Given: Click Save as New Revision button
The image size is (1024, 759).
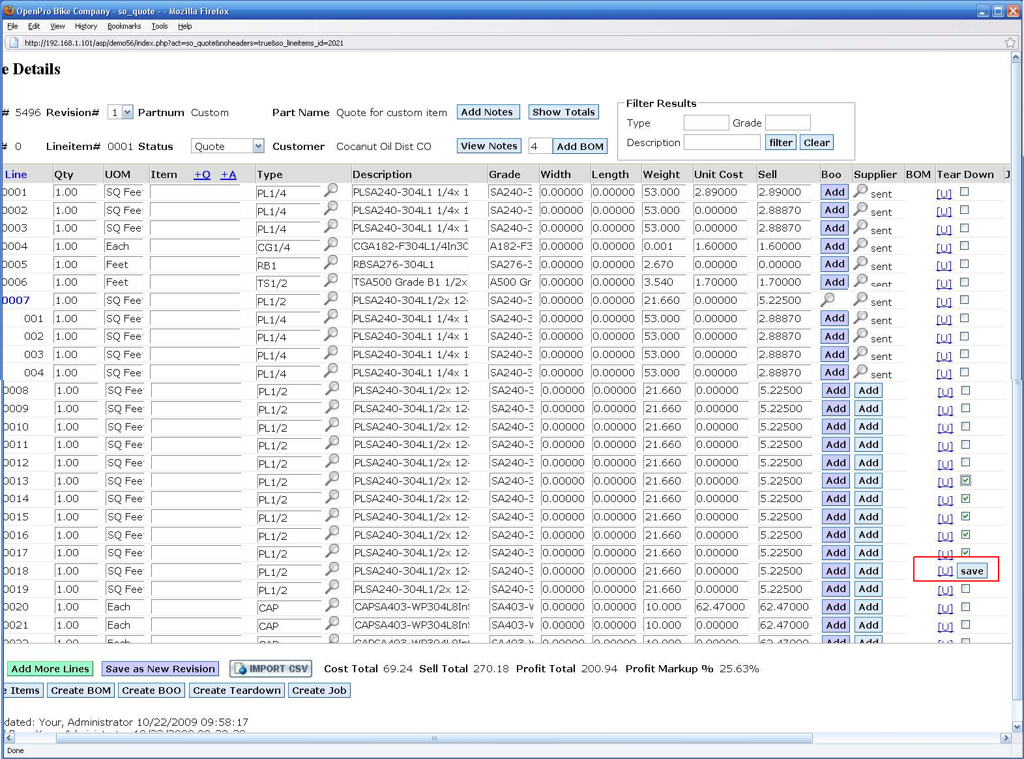Looking at the screenshot, I should (160, 669).
